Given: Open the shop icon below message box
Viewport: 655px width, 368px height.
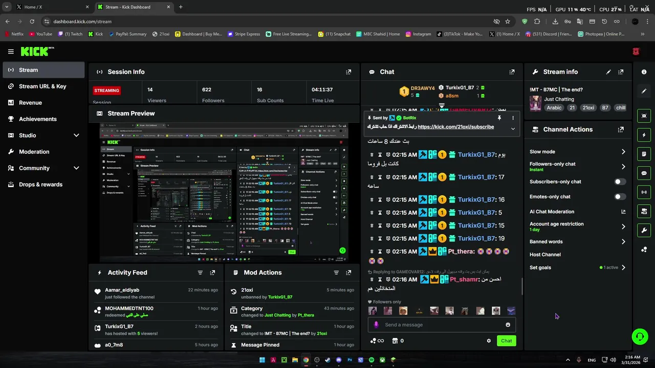Looking at the screenshot, I should tap(395, 341).
